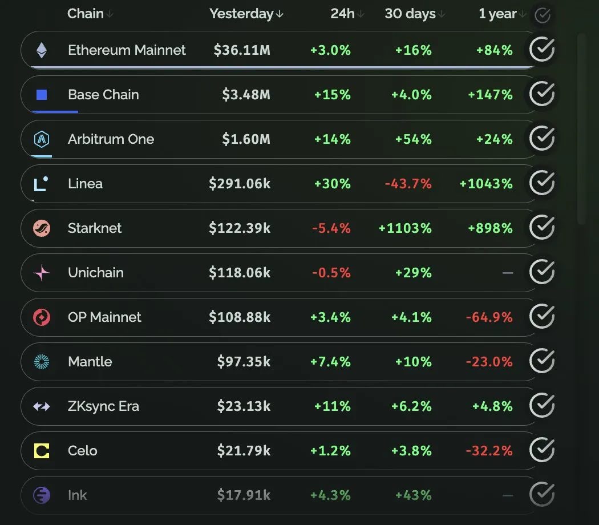Viewport: 599px width, 525px height.
Task: Click the vertical scrollbar on right edge
Action: tap(581, 128)
